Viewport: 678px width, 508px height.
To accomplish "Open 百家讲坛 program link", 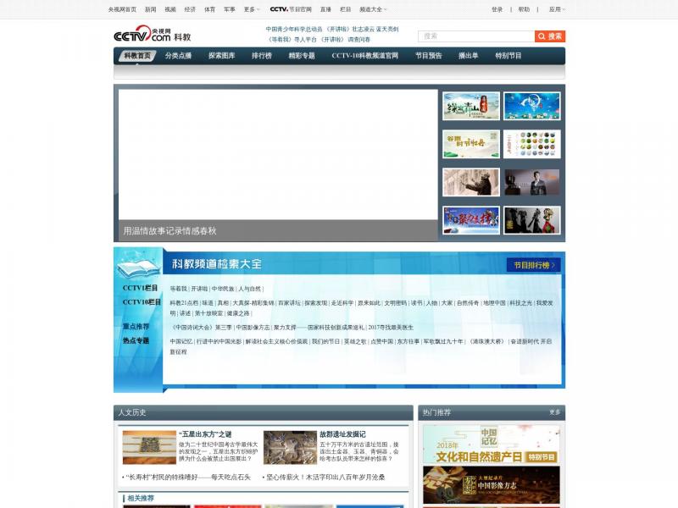I will tap(289, 303).
